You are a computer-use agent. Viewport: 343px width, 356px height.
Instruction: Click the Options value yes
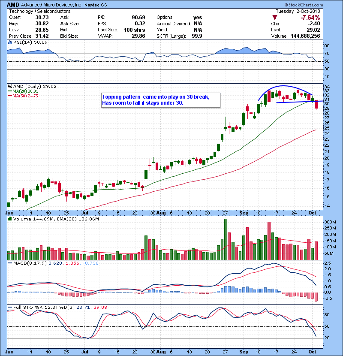click(x=198, y=18)
